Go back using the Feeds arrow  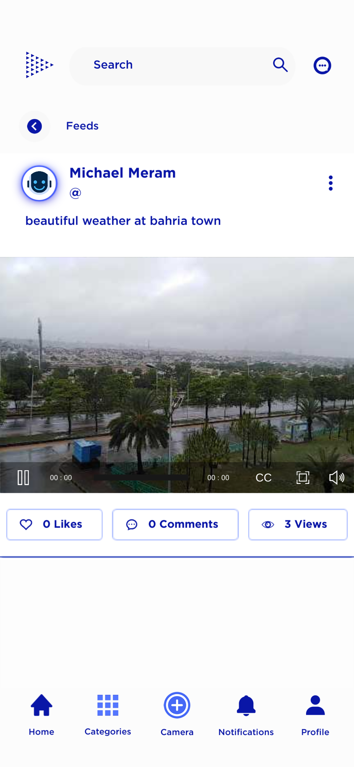pyautogui.click(x=34, y=126)
